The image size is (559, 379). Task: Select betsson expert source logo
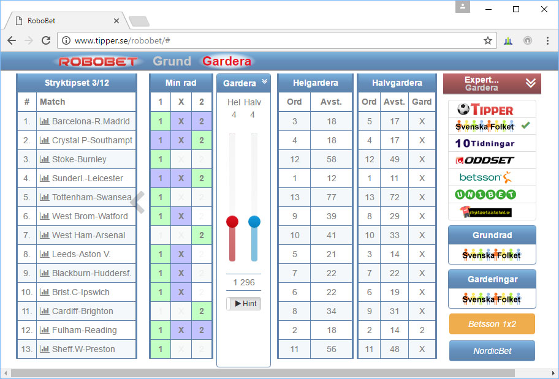coord(485,177)
